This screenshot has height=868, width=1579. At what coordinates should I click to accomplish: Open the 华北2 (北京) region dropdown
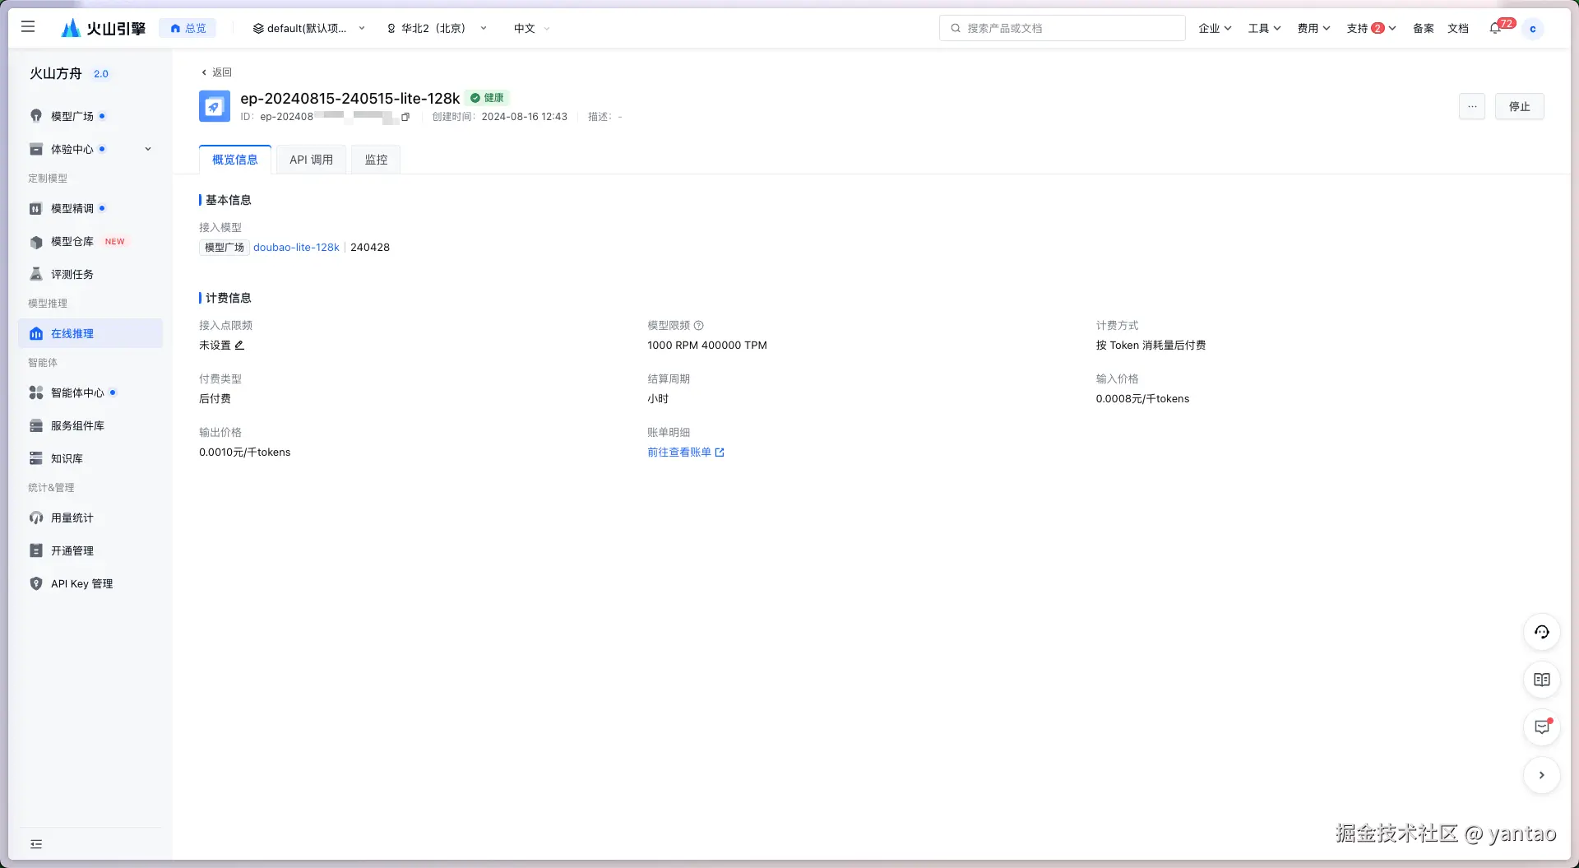437,28
